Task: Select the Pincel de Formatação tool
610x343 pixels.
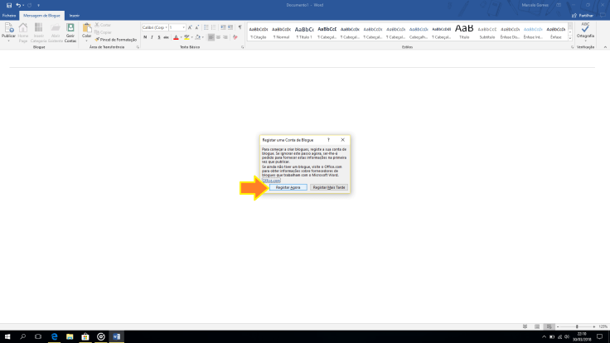Action: coord(116,39)
